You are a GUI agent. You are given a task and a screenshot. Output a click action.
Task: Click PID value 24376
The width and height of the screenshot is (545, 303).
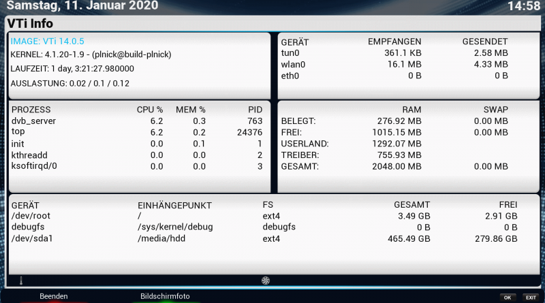pos(249,132)
